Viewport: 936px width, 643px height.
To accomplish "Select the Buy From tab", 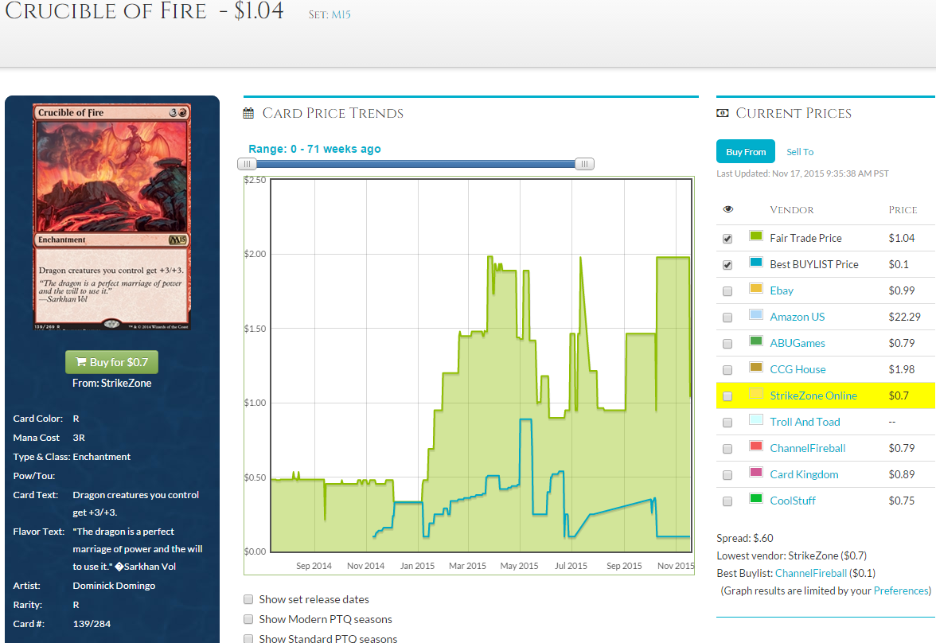I will 746,152.
